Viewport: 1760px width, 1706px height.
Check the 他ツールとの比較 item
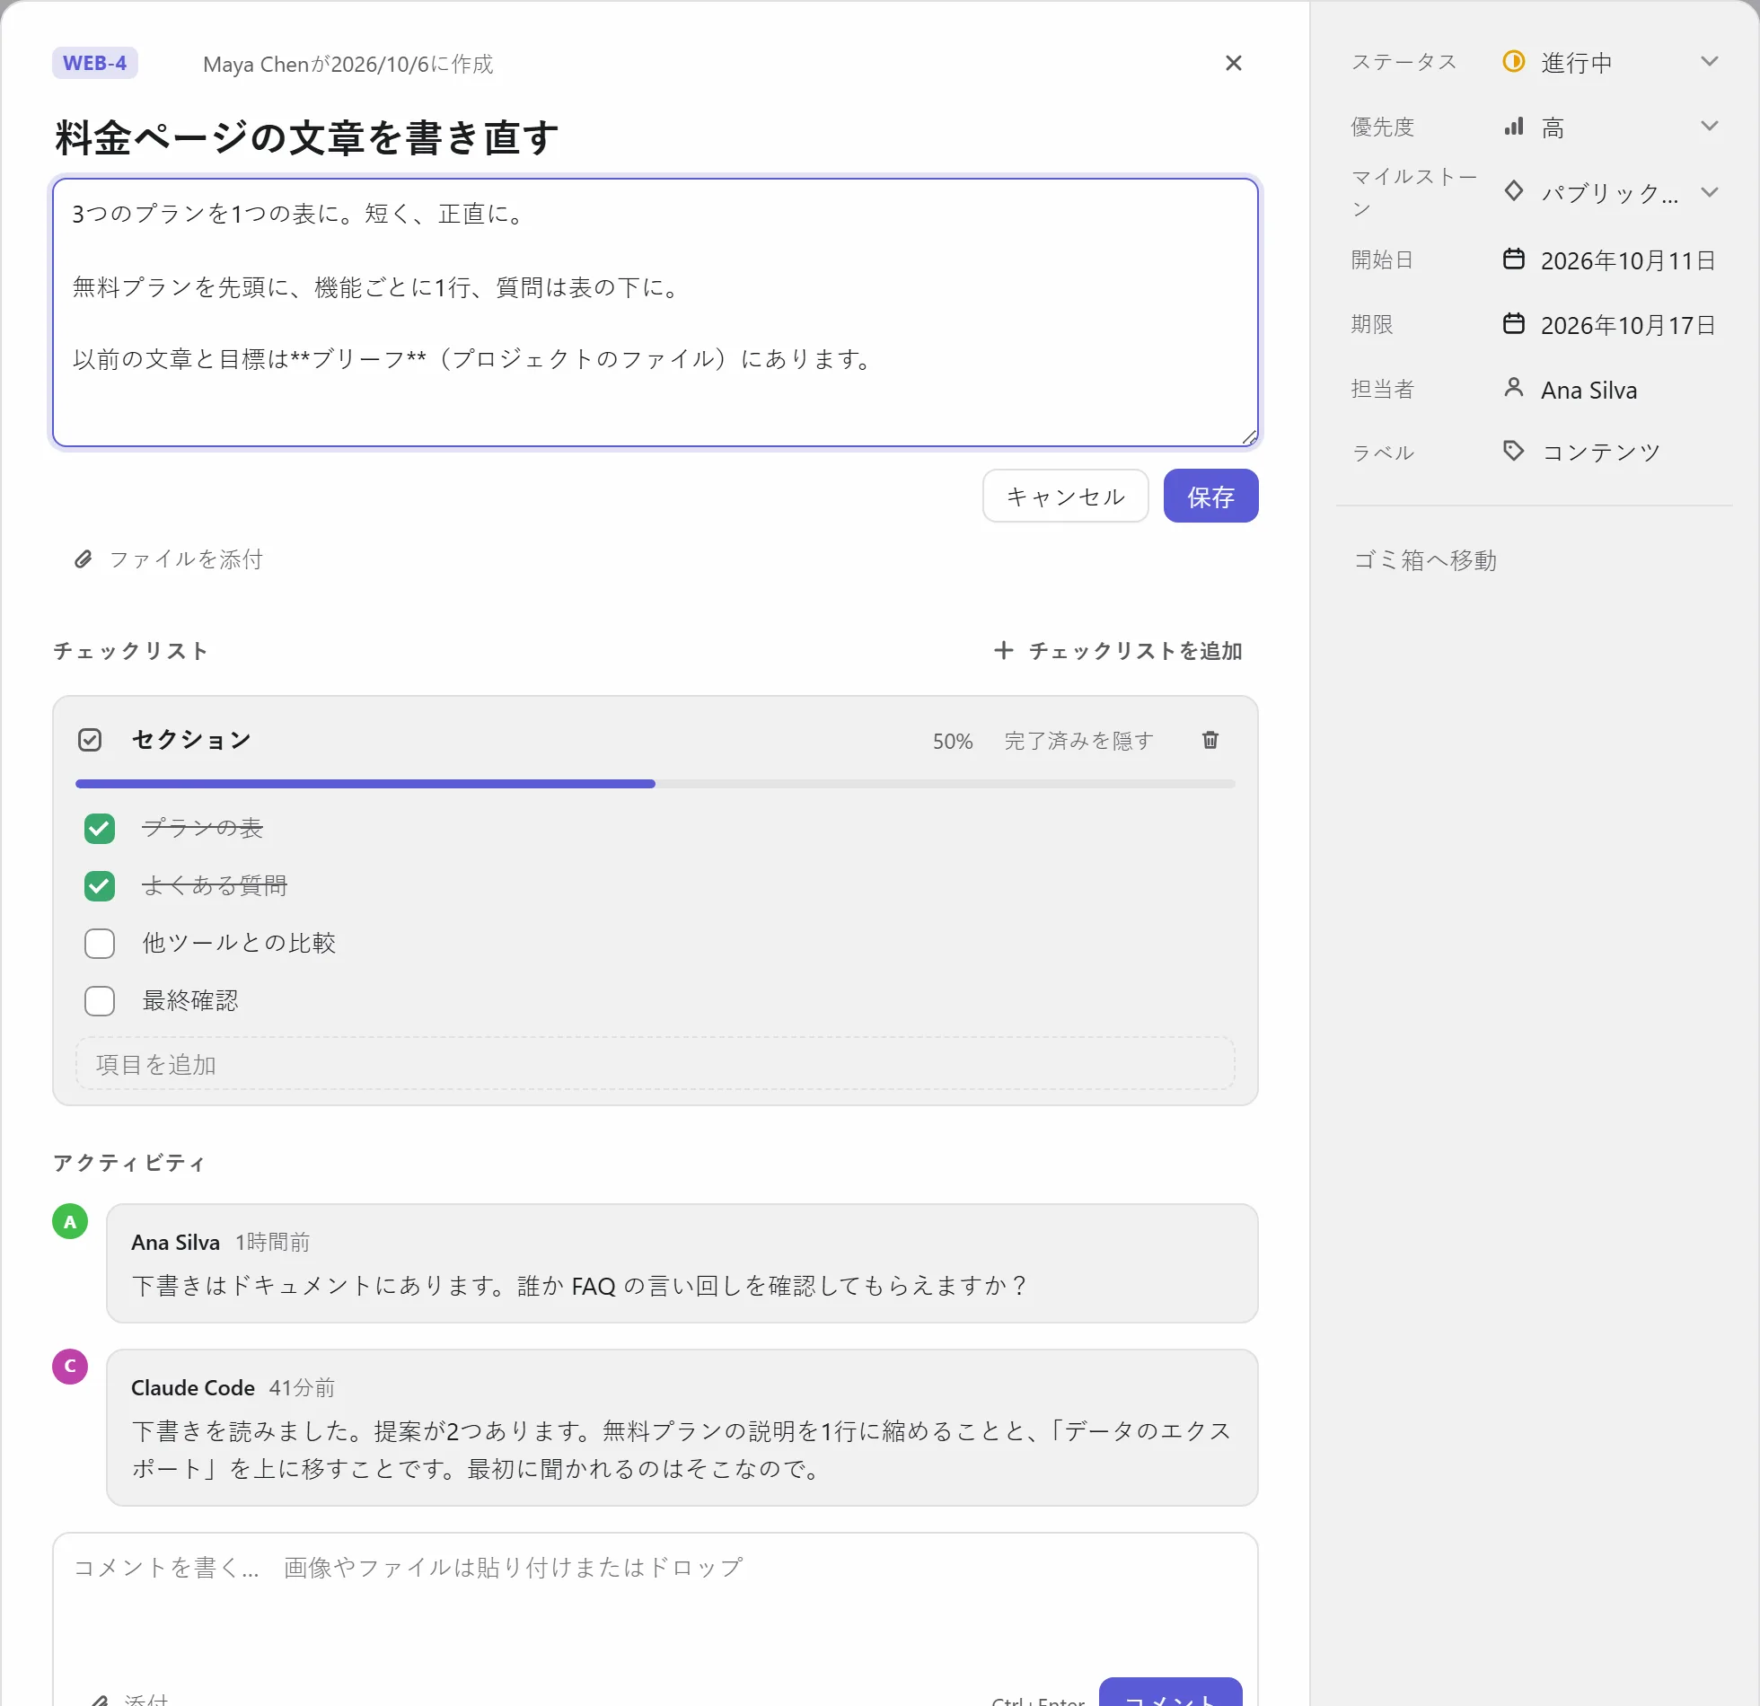(x=100, y=943)
